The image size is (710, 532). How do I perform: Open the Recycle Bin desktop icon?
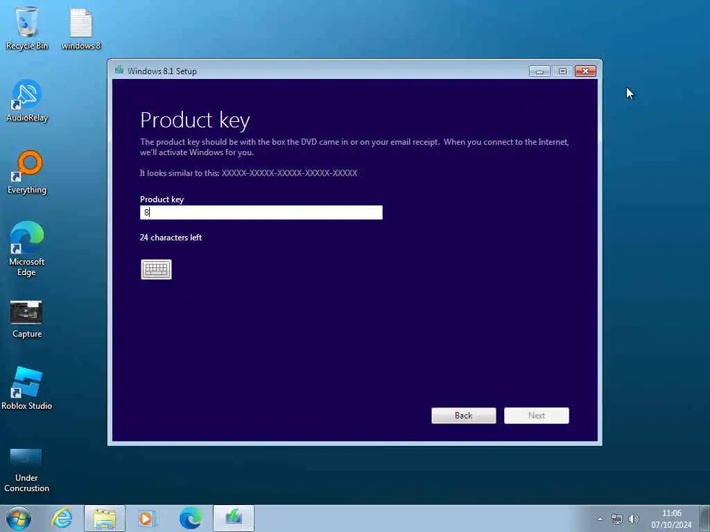(27, 28)
